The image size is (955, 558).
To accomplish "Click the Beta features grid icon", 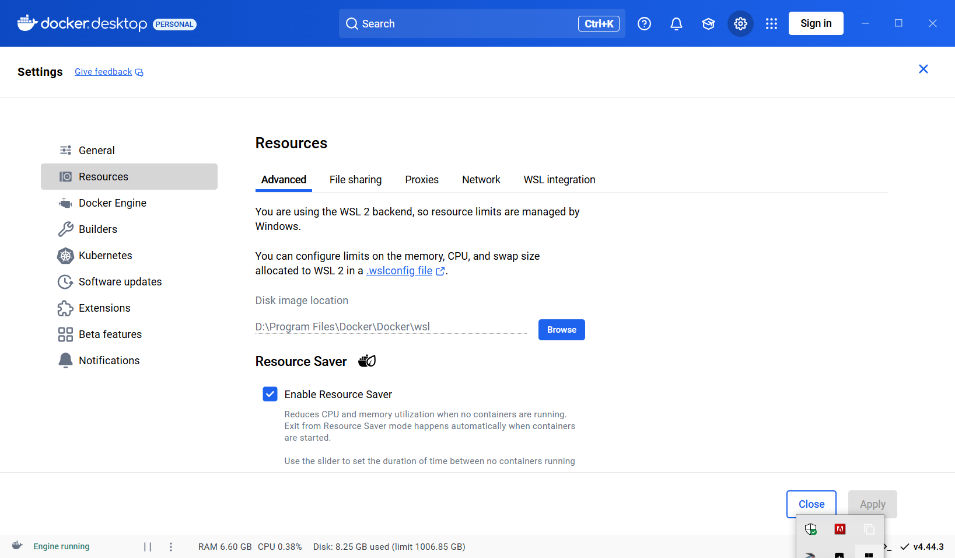I will point(65,334).
